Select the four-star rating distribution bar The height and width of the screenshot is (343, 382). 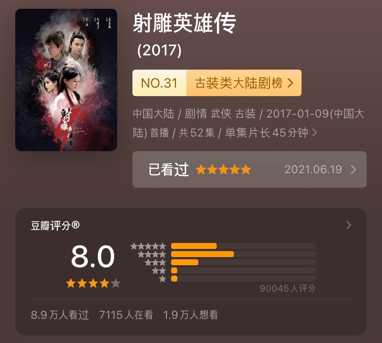coord(243,254)
